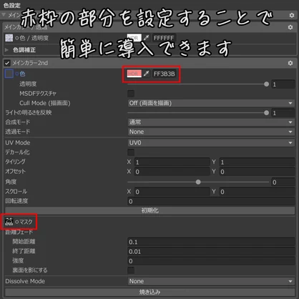This screenshot has width=299, height=299.
Task: Open the Cull Mode dropdown
Action: (x=211, y=103)
